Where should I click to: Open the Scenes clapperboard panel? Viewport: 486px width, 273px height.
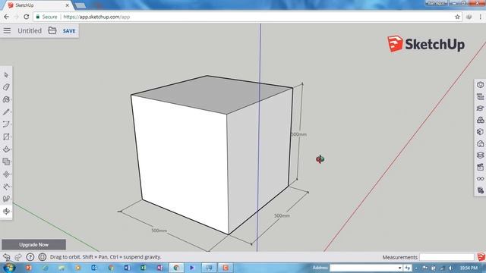point(480,167)
